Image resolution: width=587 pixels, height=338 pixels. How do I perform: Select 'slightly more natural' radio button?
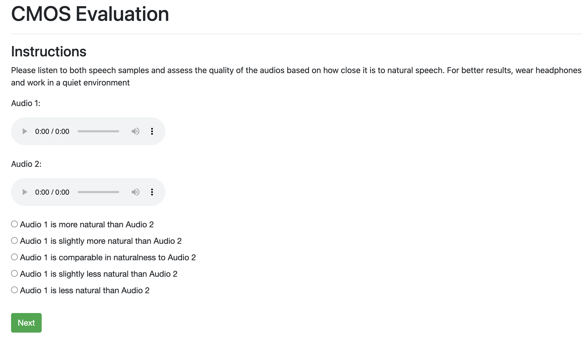(x=14, y=241)
